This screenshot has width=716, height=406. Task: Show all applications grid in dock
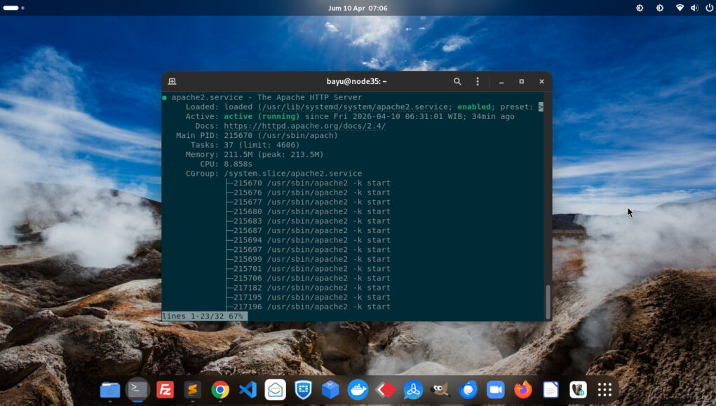coord(605,390)
